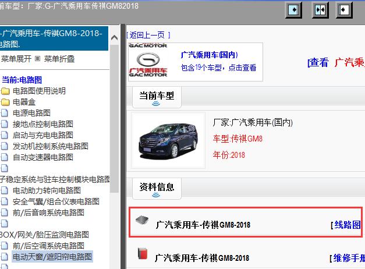Click the document icon above BOX/网关/胎压监测电路图
The image size is (365, 269).
[5, 224]
